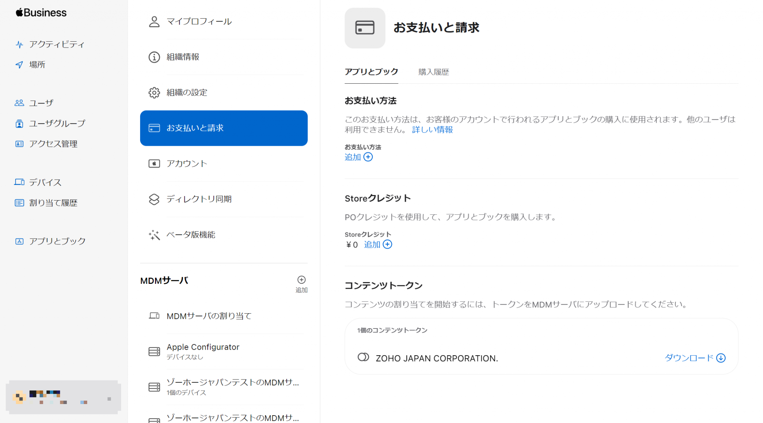
Task: Open the 場所 section via its location icon
Action: point(19,64)
